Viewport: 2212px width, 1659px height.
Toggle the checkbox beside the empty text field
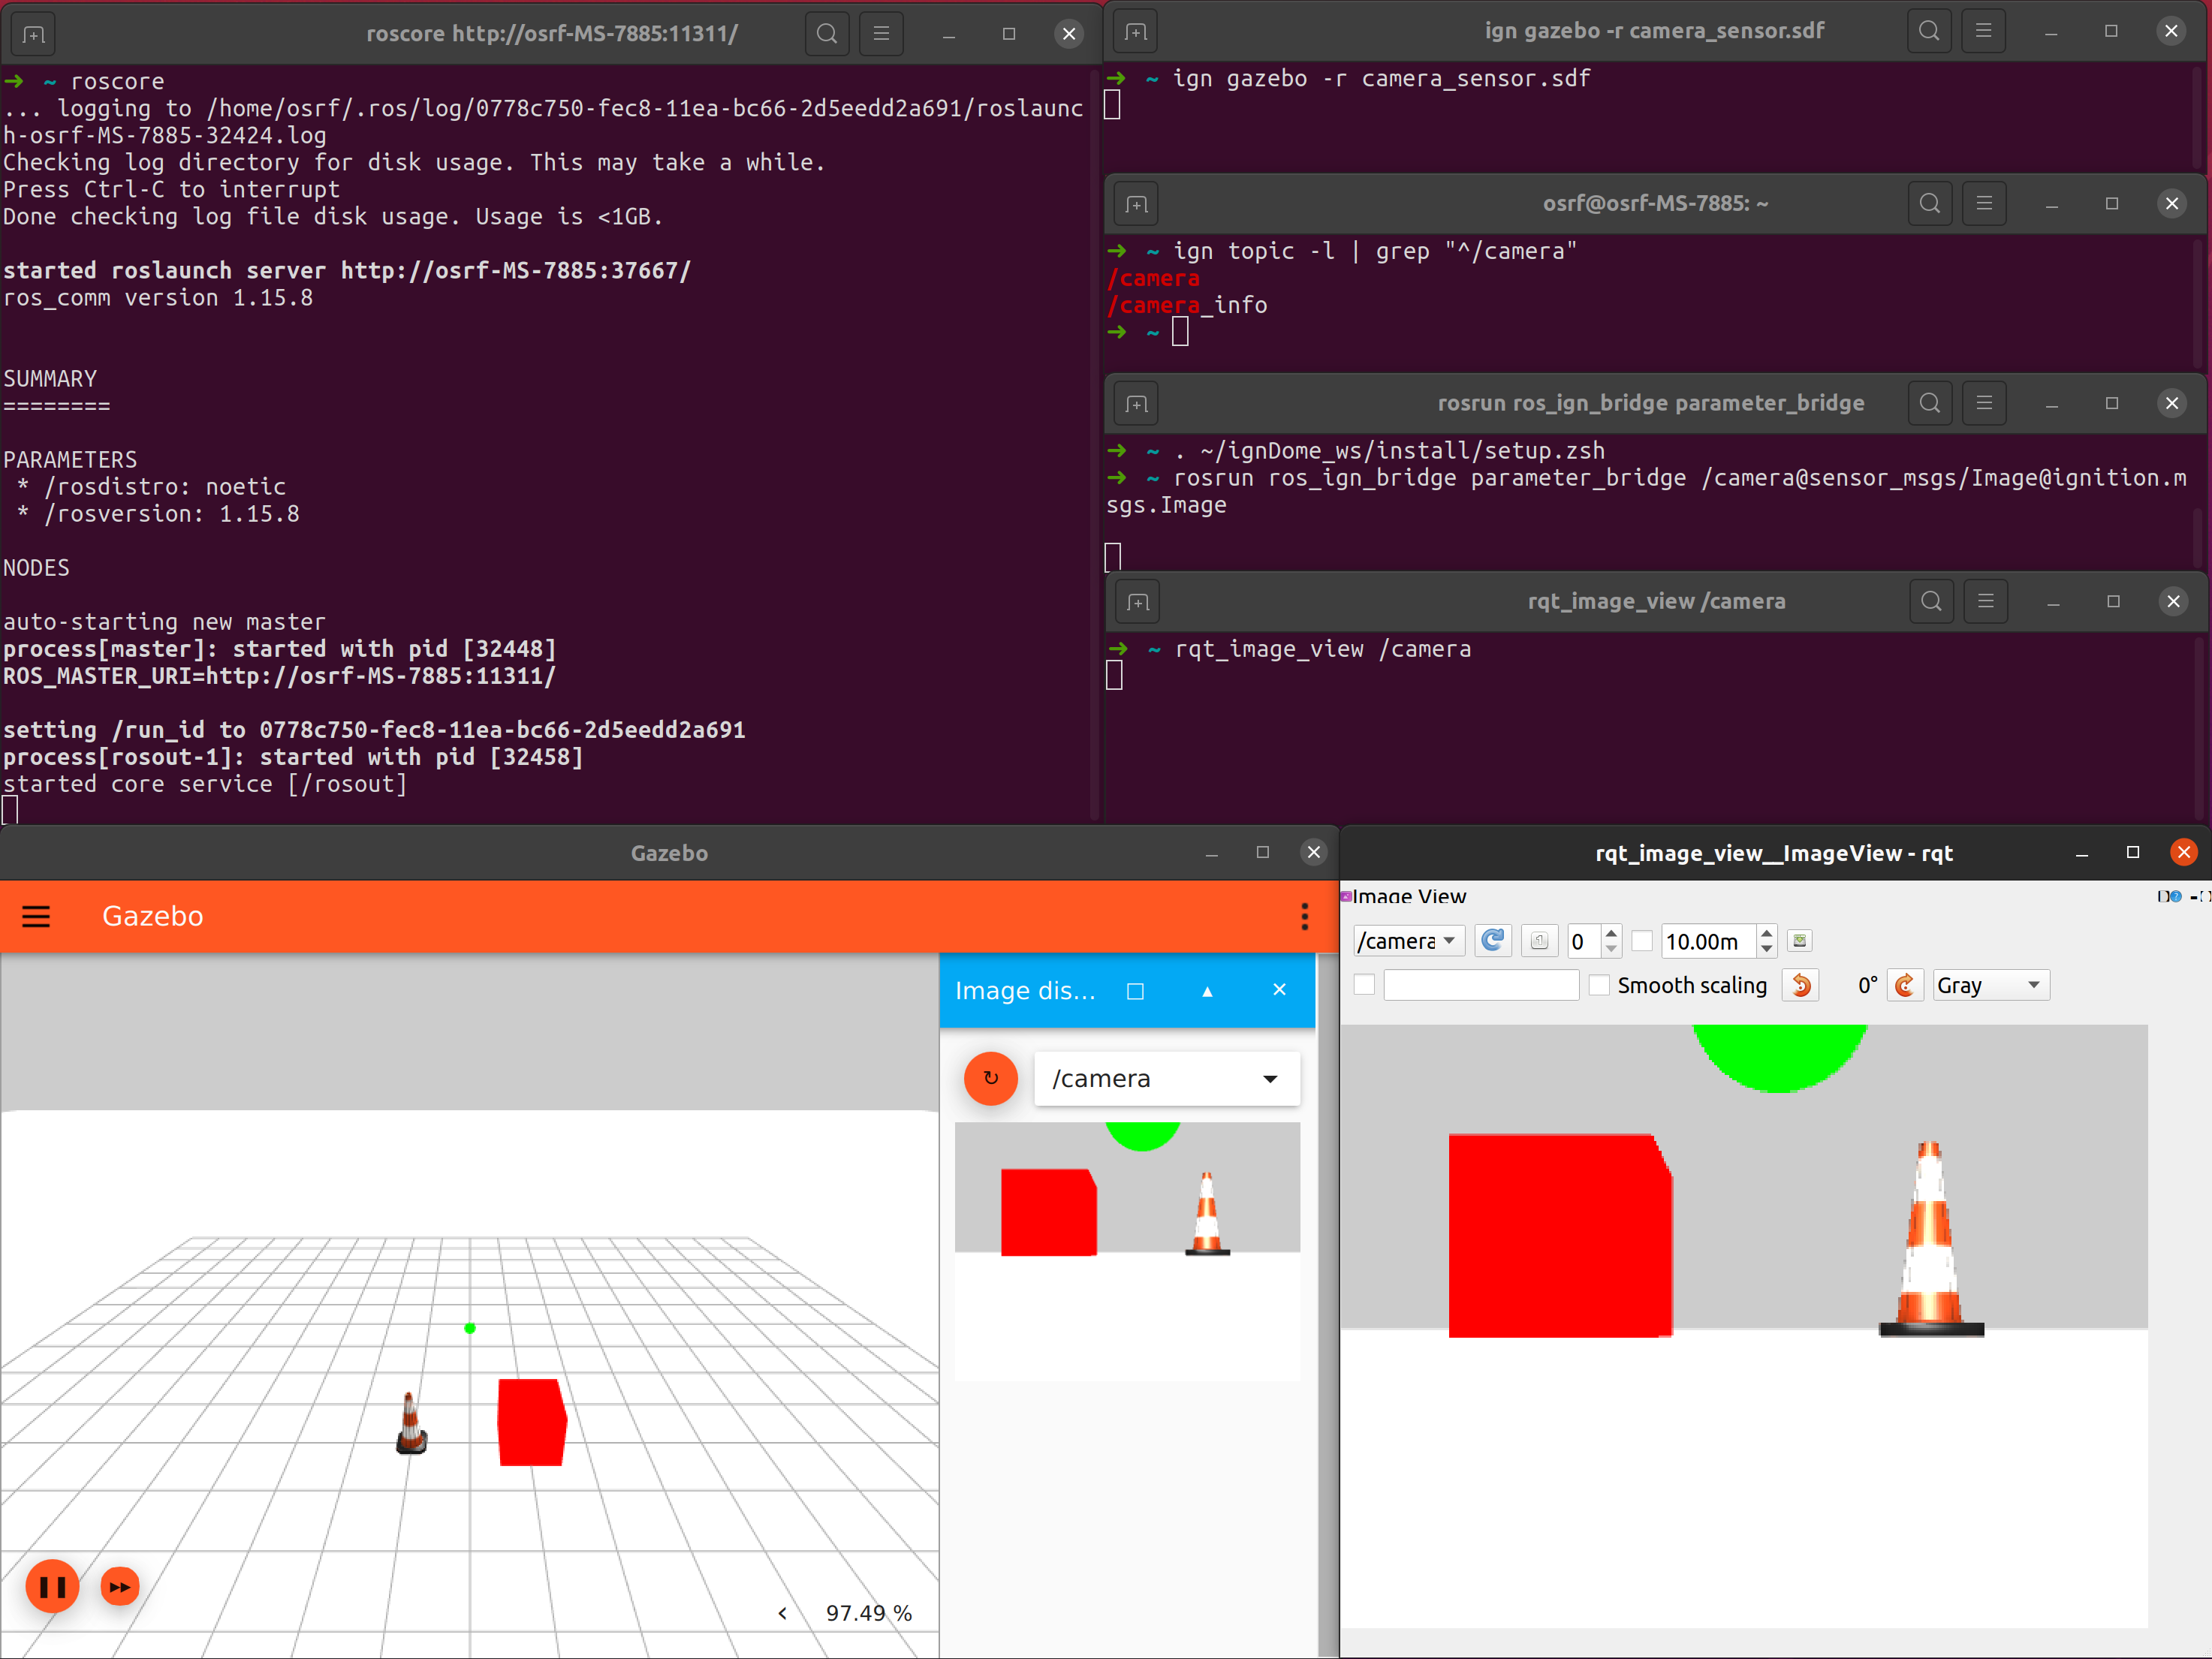pos(1364,985)
